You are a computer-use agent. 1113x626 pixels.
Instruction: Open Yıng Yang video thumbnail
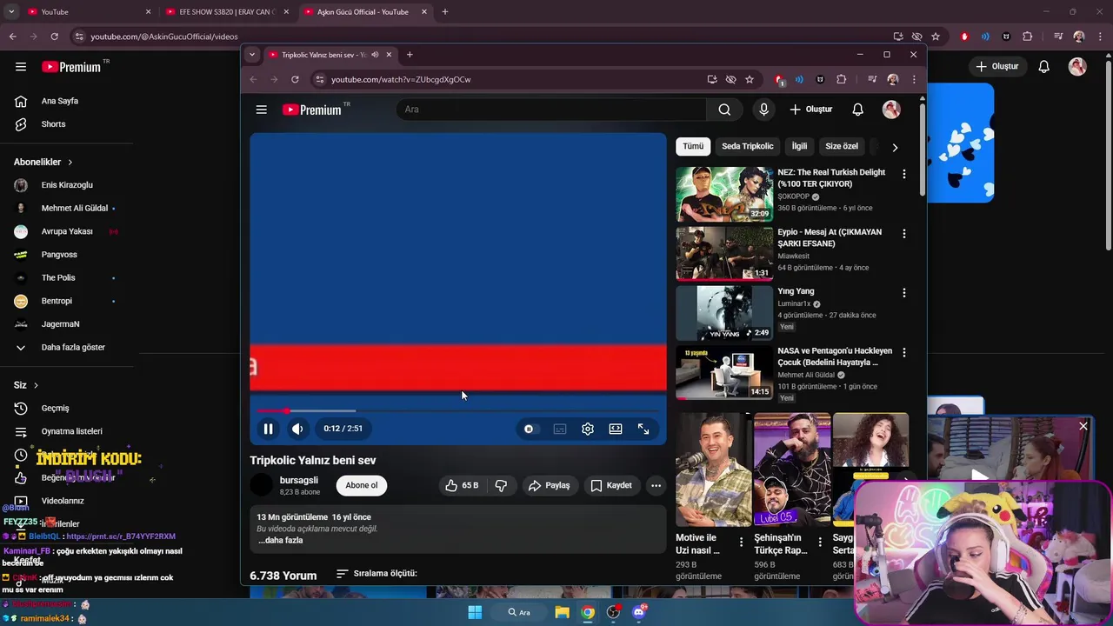[x=724, y=313]
